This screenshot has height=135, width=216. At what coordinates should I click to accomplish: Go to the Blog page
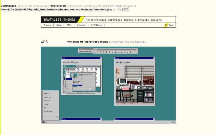click(59, 25)
